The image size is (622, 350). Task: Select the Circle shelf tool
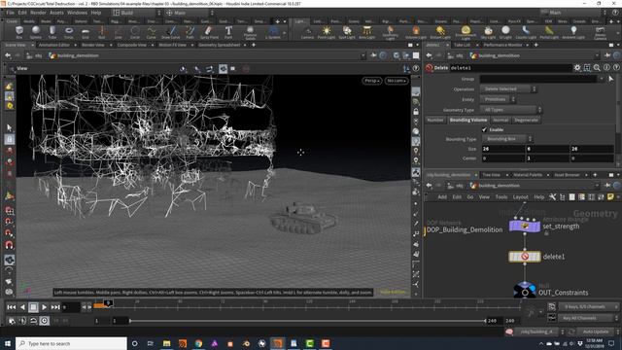[135, 32]
